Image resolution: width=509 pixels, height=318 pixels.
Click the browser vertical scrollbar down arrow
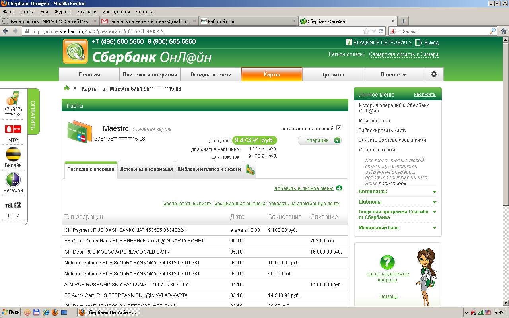point(505,303)
